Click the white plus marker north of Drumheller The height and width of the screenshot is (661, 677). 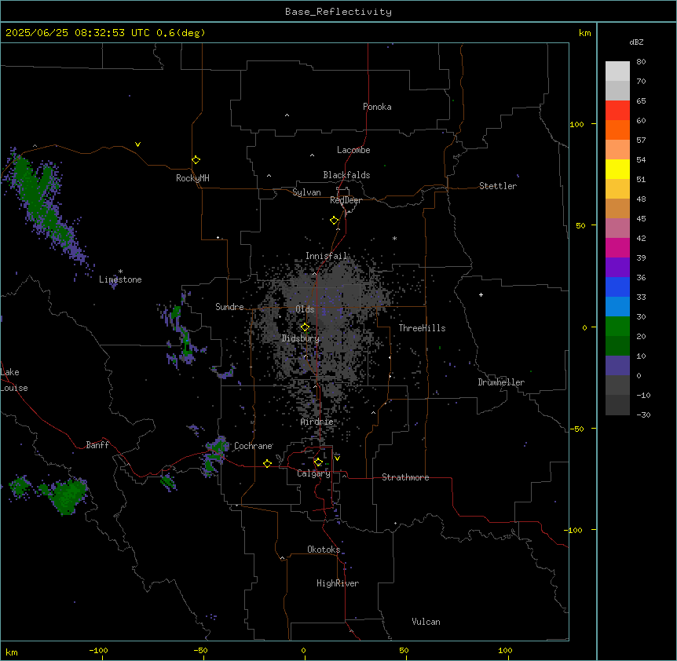click(x=481, y=294)
